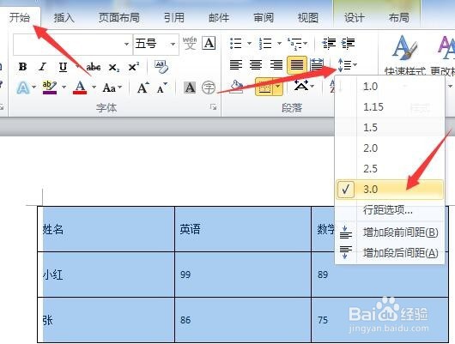
Task: Click the line spacing button
Action: (x=347, y=64)
